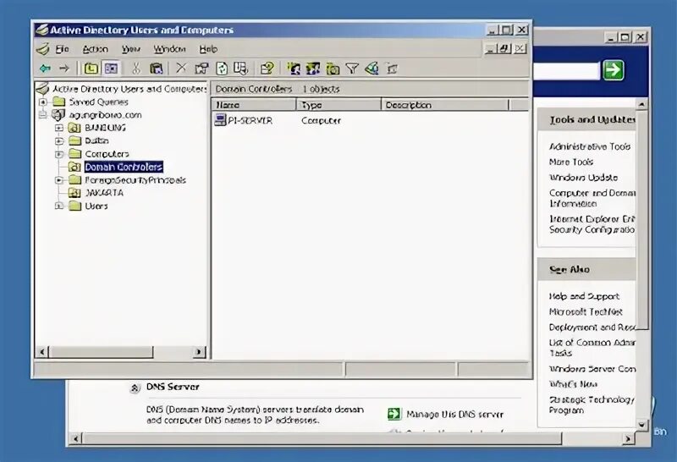Click the Find objects toolbar icon
Image resolution: width=677 pixels, height=462 pixels.
(x=372, y=69)
